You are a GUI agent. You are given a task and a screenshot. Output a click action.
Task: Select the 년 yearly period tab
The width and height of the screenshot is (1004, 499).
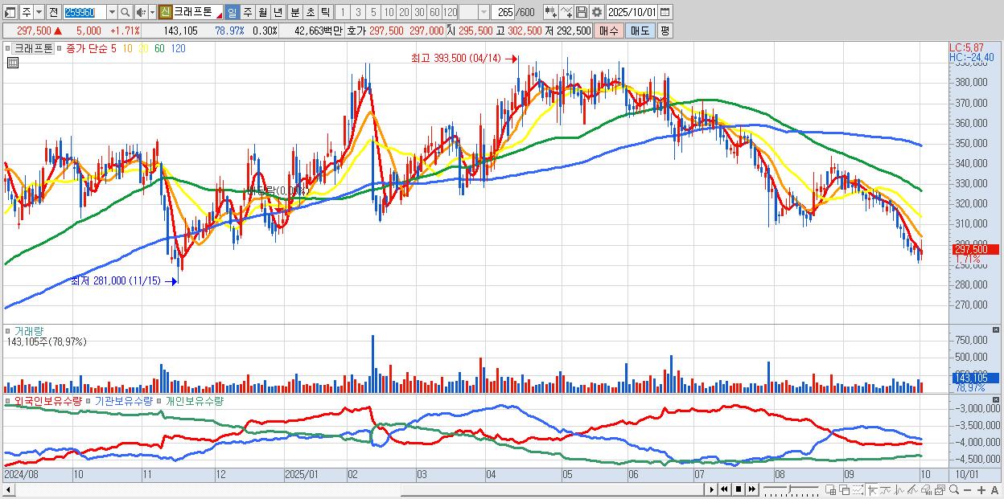[278, 12]
